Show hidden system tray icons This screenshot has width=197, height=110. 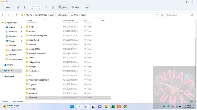click(164, 107)
